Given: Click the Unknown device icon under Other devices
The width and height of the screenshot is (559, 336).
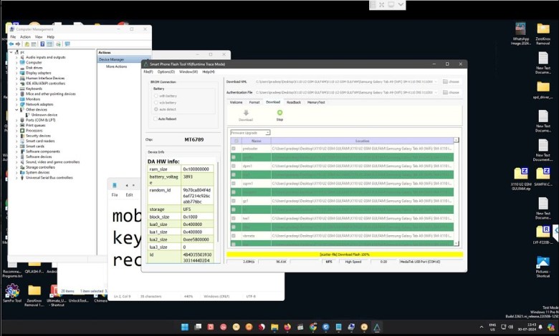Looking at the screenshot, I should (28, 115).
